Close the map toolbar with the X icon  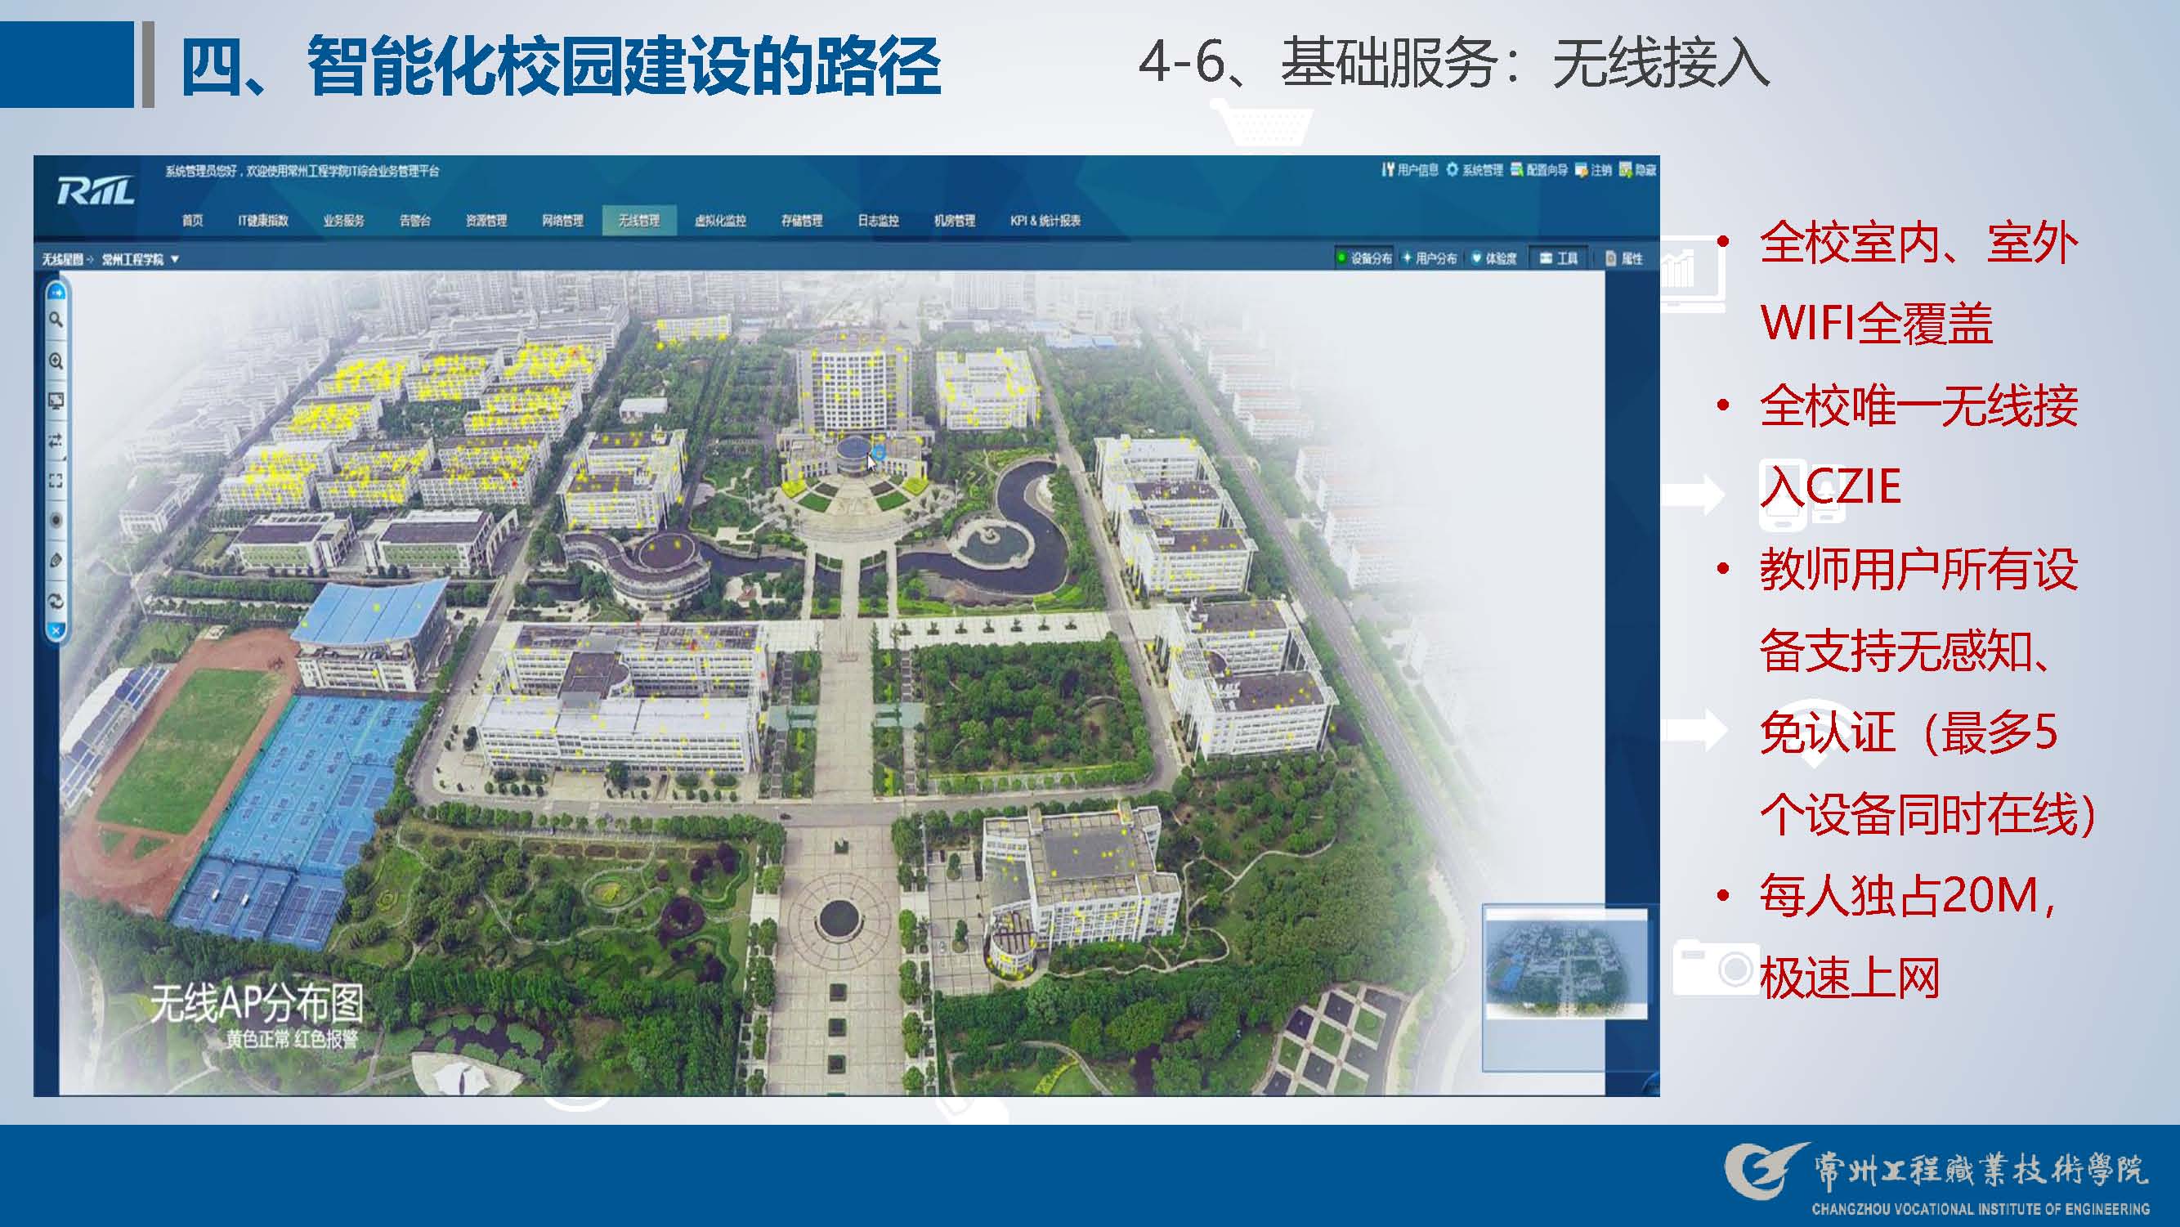coord(56,631)
